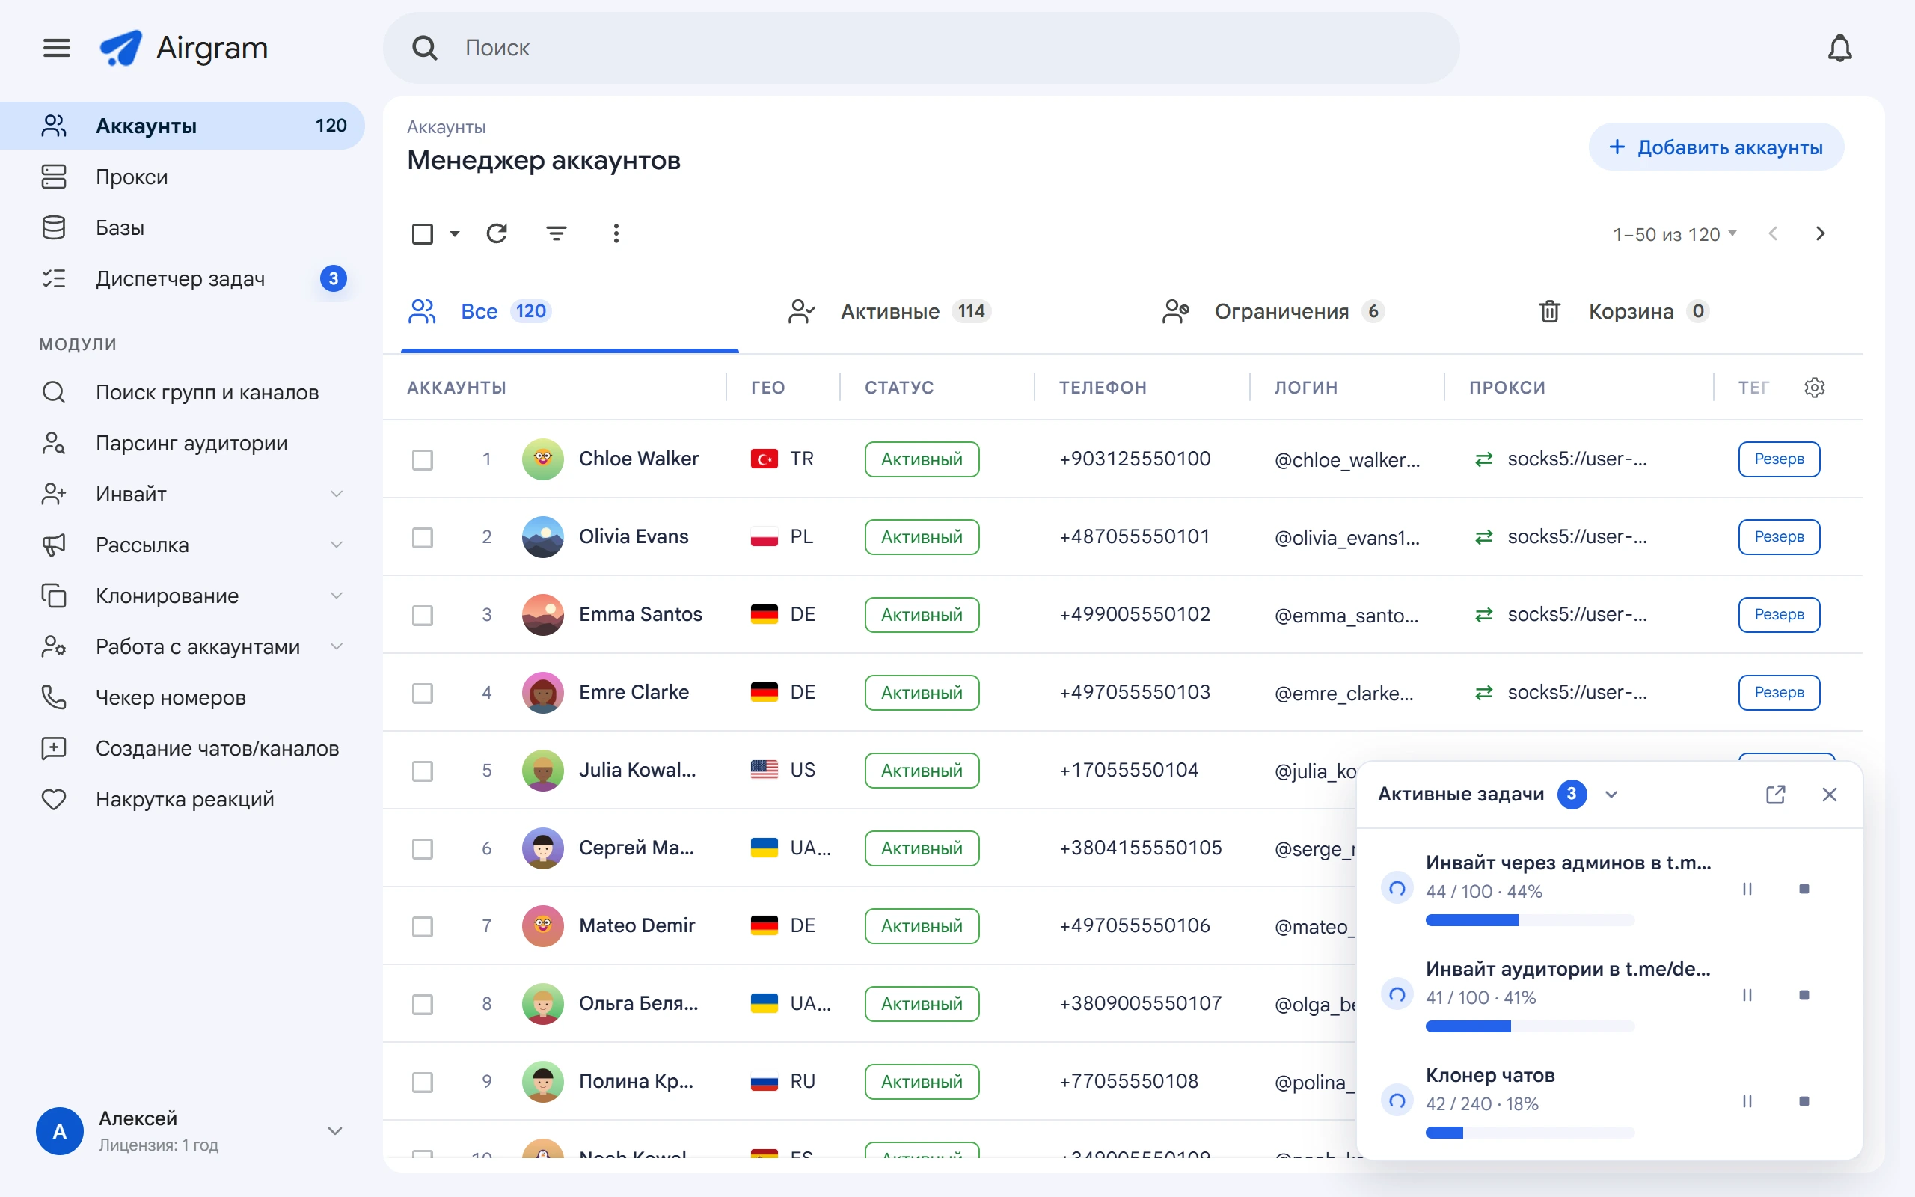Open the hamburger menu icon
The height and width of the screenshot is (1197, 1915).
point(56,49)
